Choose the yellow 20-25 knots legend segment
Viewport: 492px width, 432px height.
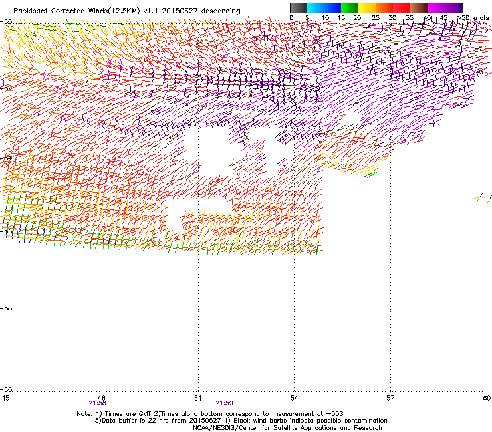click(x=367, y=8)
